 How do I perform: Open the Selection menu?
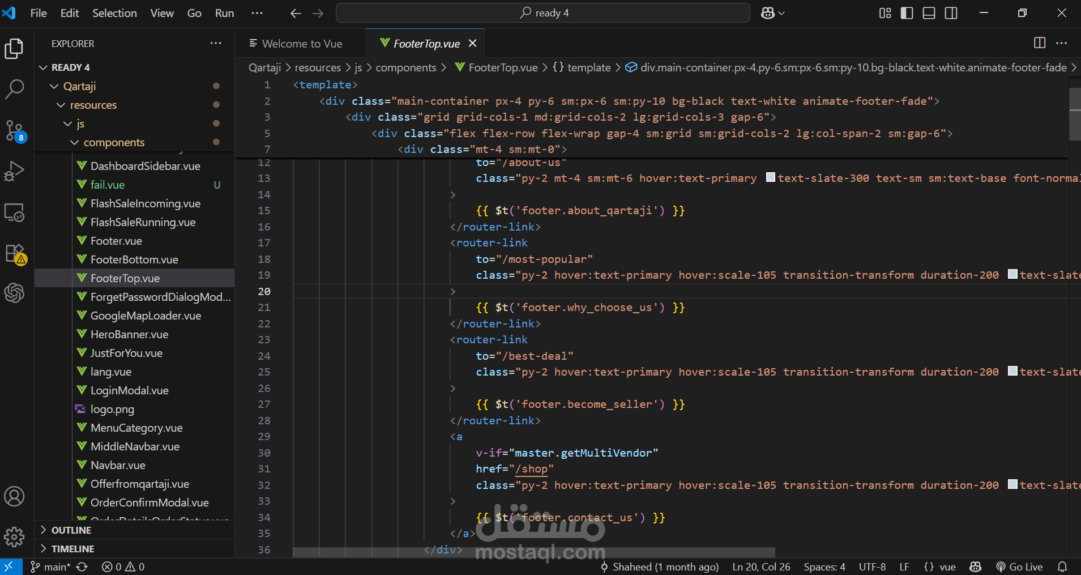click(x=114, y=13)
